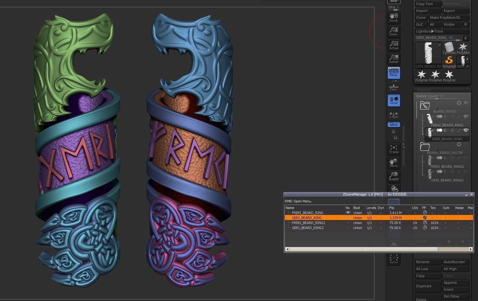The width and height of the screenshot is (478, 301).
Task: Open the BEARD_RINGS_DECIM folder
Action: tap(425, 147)
